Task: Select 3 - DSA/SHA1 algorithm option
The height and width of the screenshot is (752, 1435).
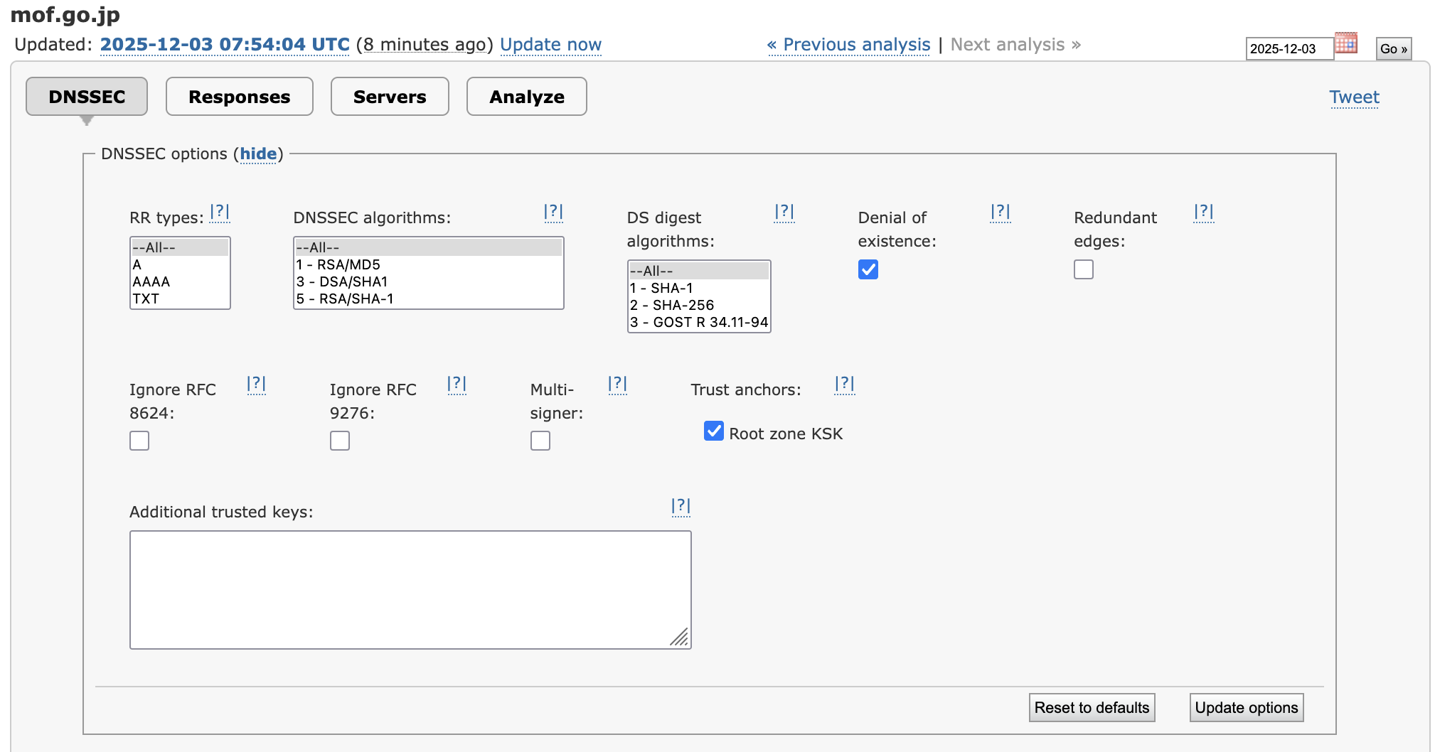Action: [428, 281]
